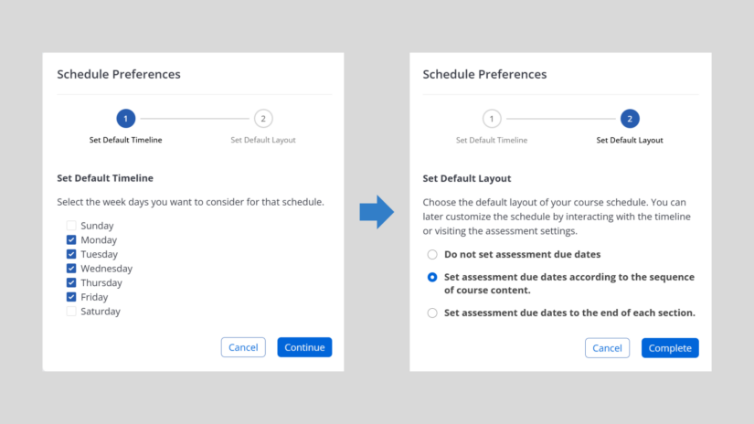Image resolution: width=754 pixels, height=424 pixels.
Task: Choose due dates at end of each section
Action: 433,313
